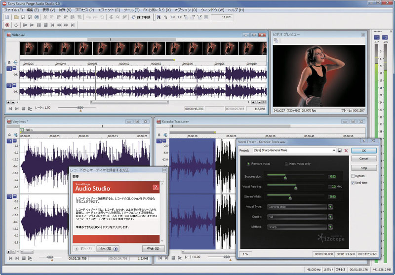Click the Record button in the transport toolbar
395x275 pixels.
point(7,25)
